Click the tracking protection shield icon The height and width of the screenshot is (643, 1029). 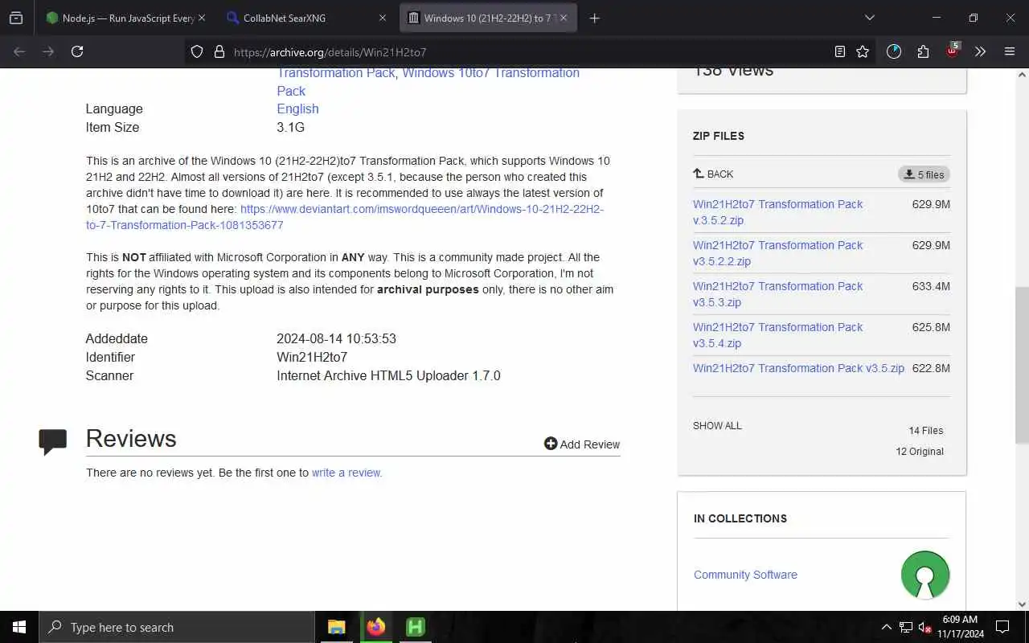197,51
